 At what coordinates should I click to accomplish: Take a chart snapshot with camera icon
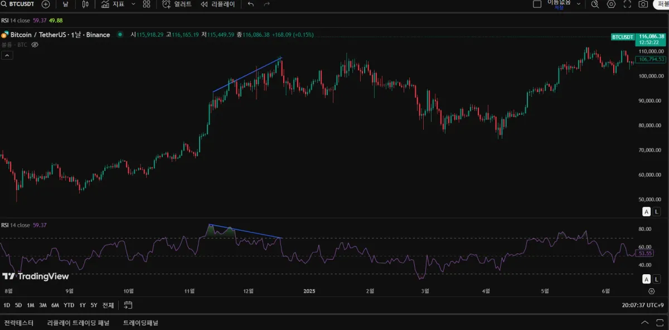[x=643, y=4]
